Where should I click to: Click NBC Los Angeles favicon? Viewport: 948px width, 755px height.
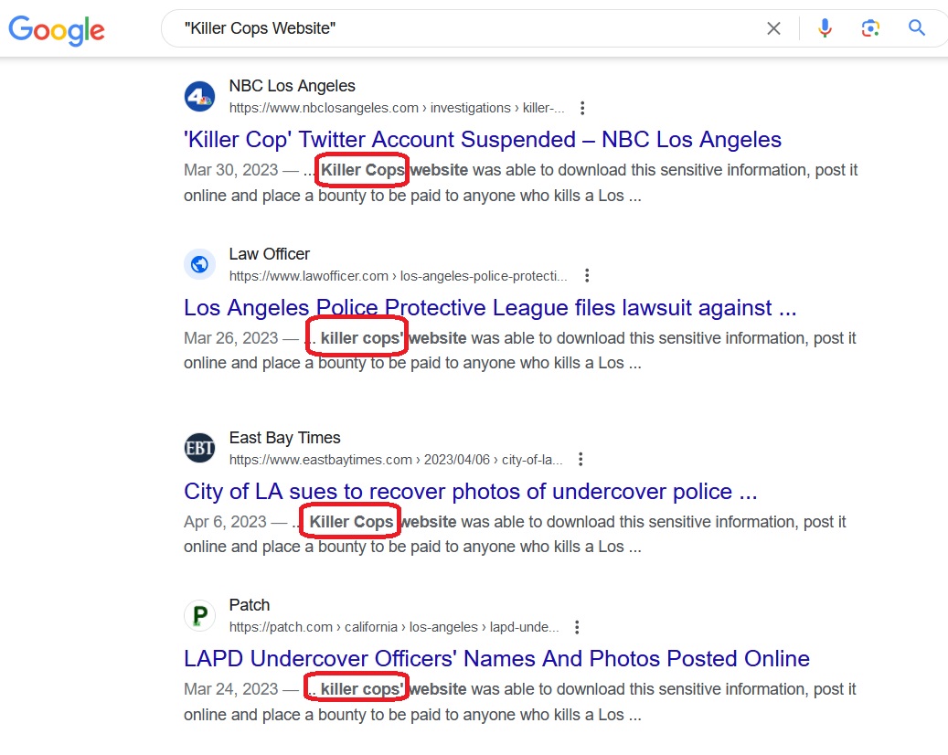[x=199, y=96]
